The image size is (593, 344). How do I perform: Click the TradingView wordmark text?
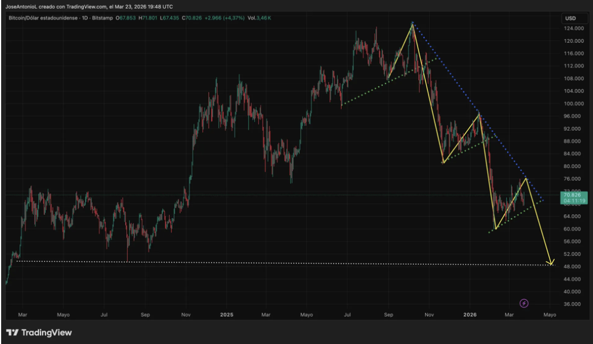coord(46,332)
